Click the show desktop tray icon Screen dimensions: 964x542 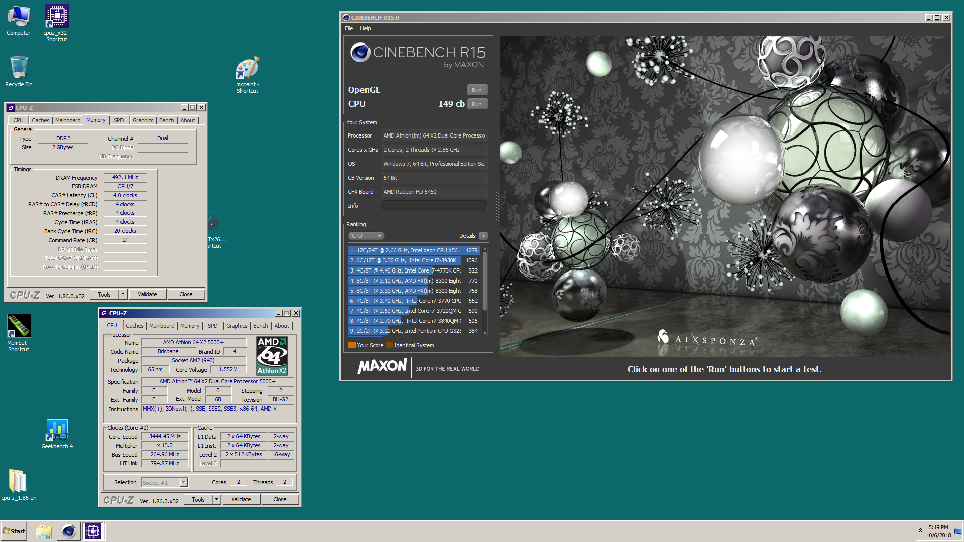tap(958, 531)
